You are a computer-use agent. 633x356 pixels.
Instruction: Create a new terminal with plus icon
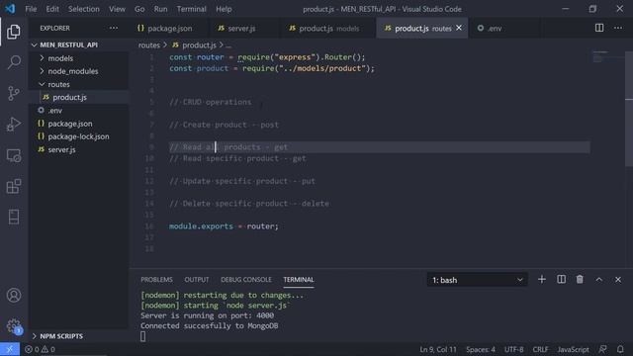pos(542,279)
